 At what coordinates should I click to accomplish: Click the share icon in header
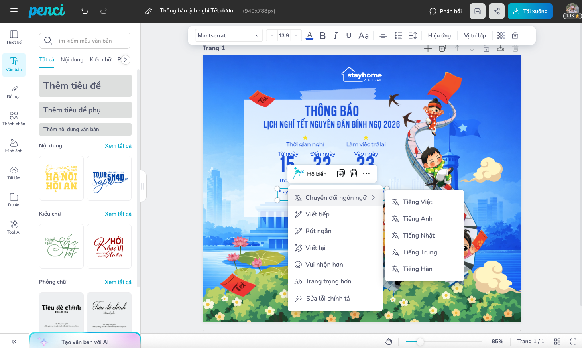(x=497, y=11)
